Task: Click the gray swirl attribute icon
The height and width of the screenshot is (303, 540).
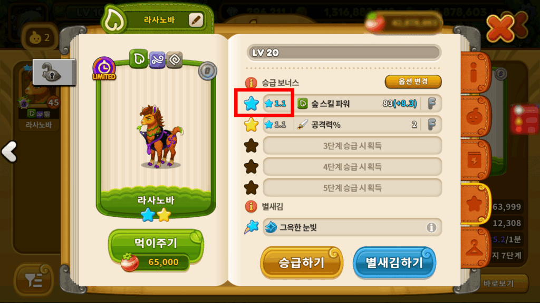Action: tap(175, 60)
